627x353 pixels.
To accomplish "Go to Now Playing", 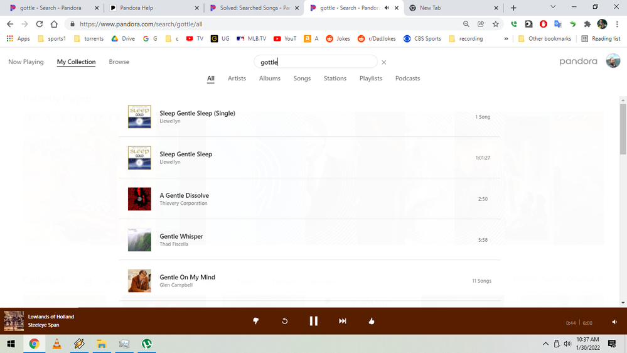I will pos(26,62).
